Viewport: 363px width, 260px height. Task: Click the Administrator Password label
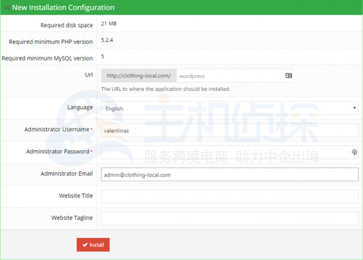pyautogui.click(x=57, y=151)
